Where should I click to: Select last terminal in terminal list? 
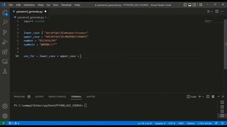click(222, 116)
